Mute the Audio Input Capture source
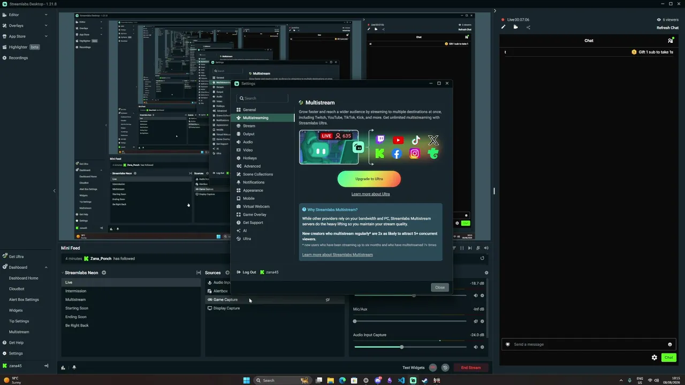Image resolution: width=685 pixels, height=385 pixels. coord(475,347)
